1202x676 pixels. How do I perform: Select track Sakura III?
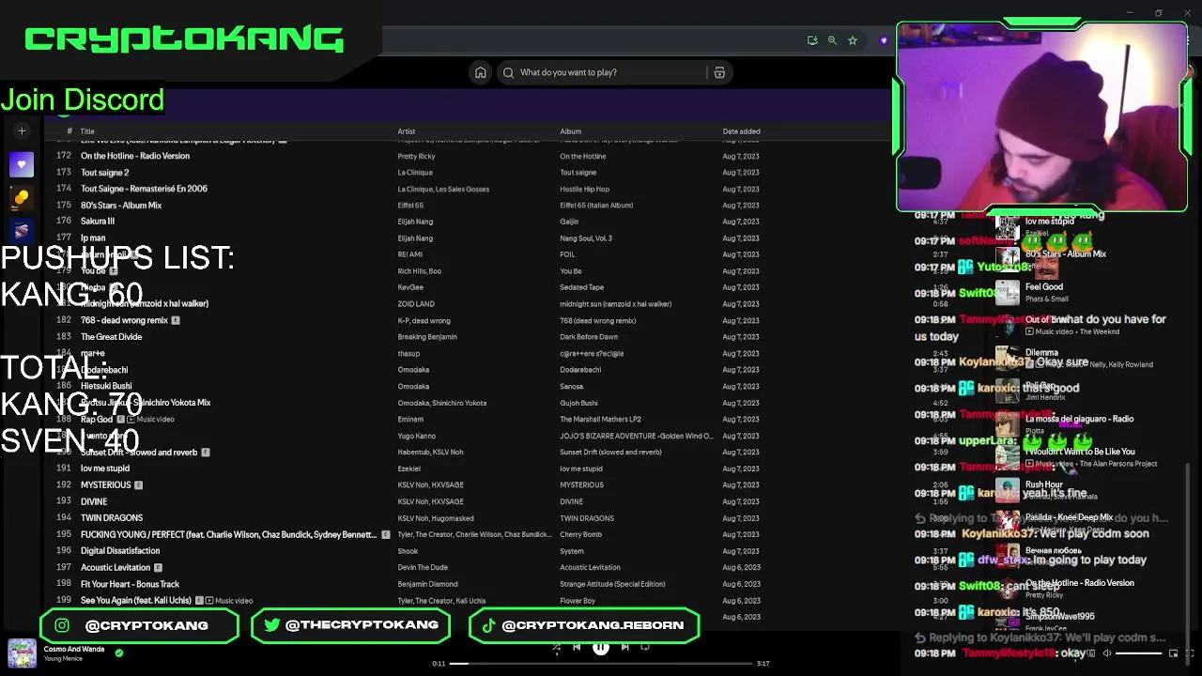pyautogui.click(x=98, y=222)
